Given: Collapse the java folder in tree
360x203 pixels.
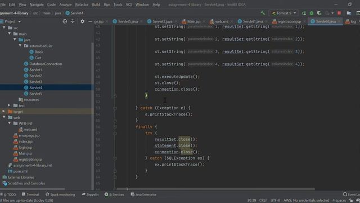Looking at the screenshot, I should [15, 40].
